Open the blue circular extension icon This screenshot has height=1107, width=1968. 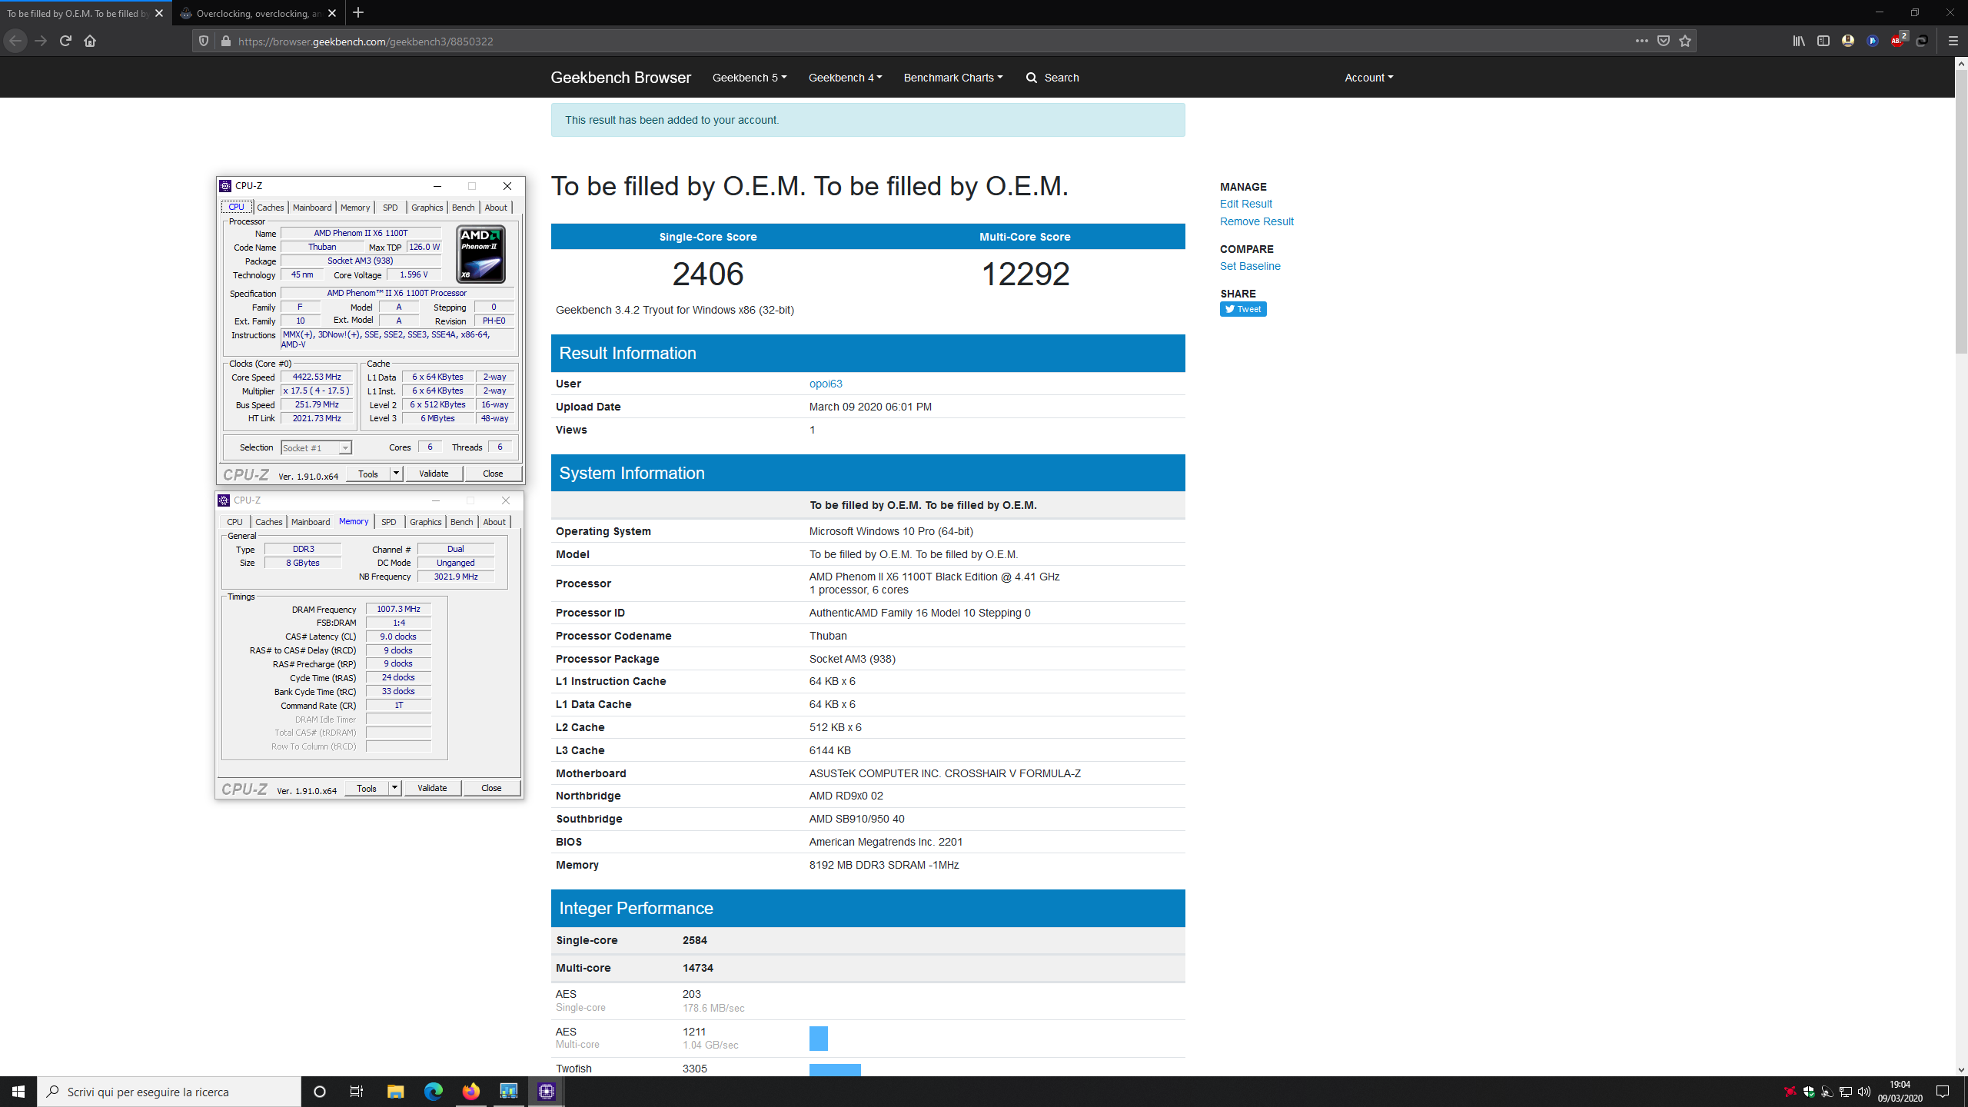pyautogui.click(x=1873, y=41)
